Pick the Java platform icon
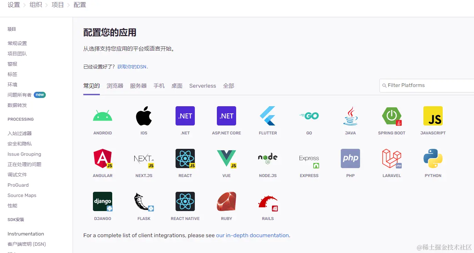This screenshot has width=474, height=253. coord(350,116)
